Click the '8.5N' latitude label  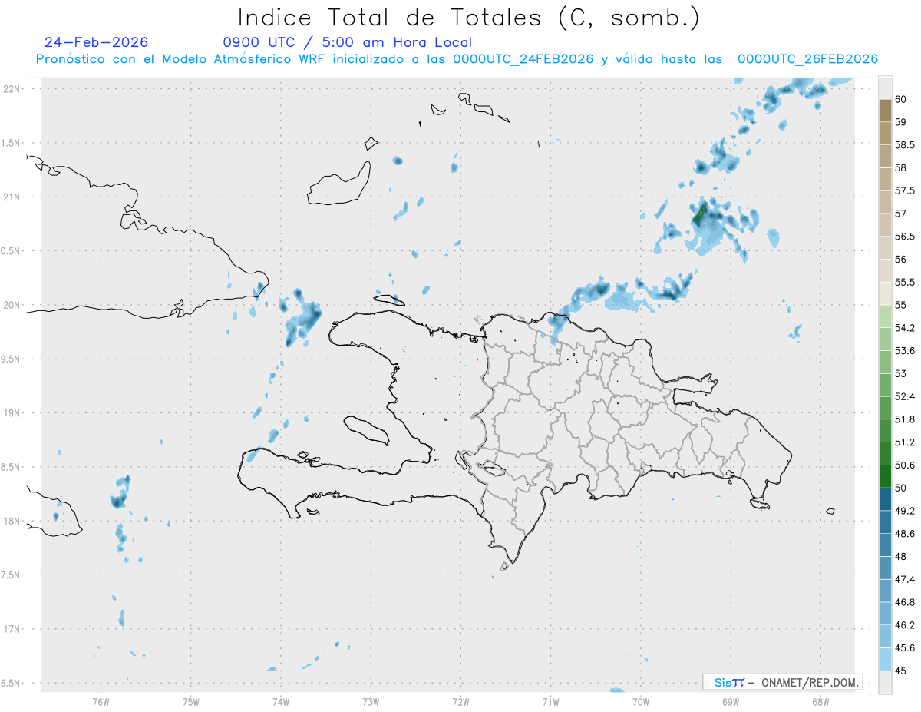pos(10,467)
